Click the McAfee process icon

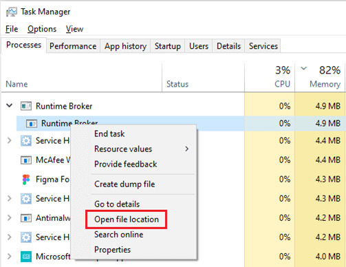point(26,160)
